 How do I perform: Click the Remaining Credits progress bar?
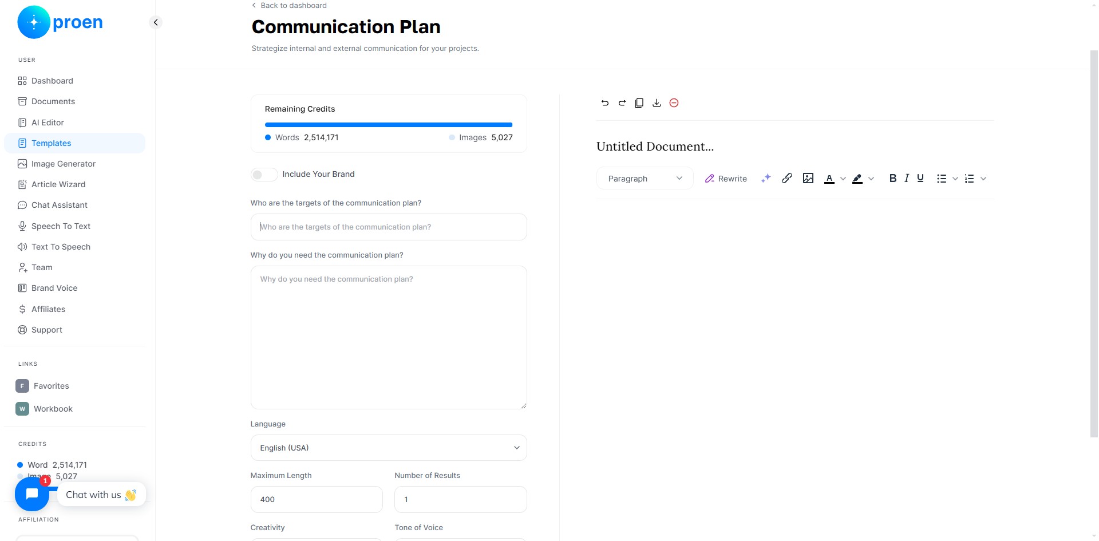point(389,124)
